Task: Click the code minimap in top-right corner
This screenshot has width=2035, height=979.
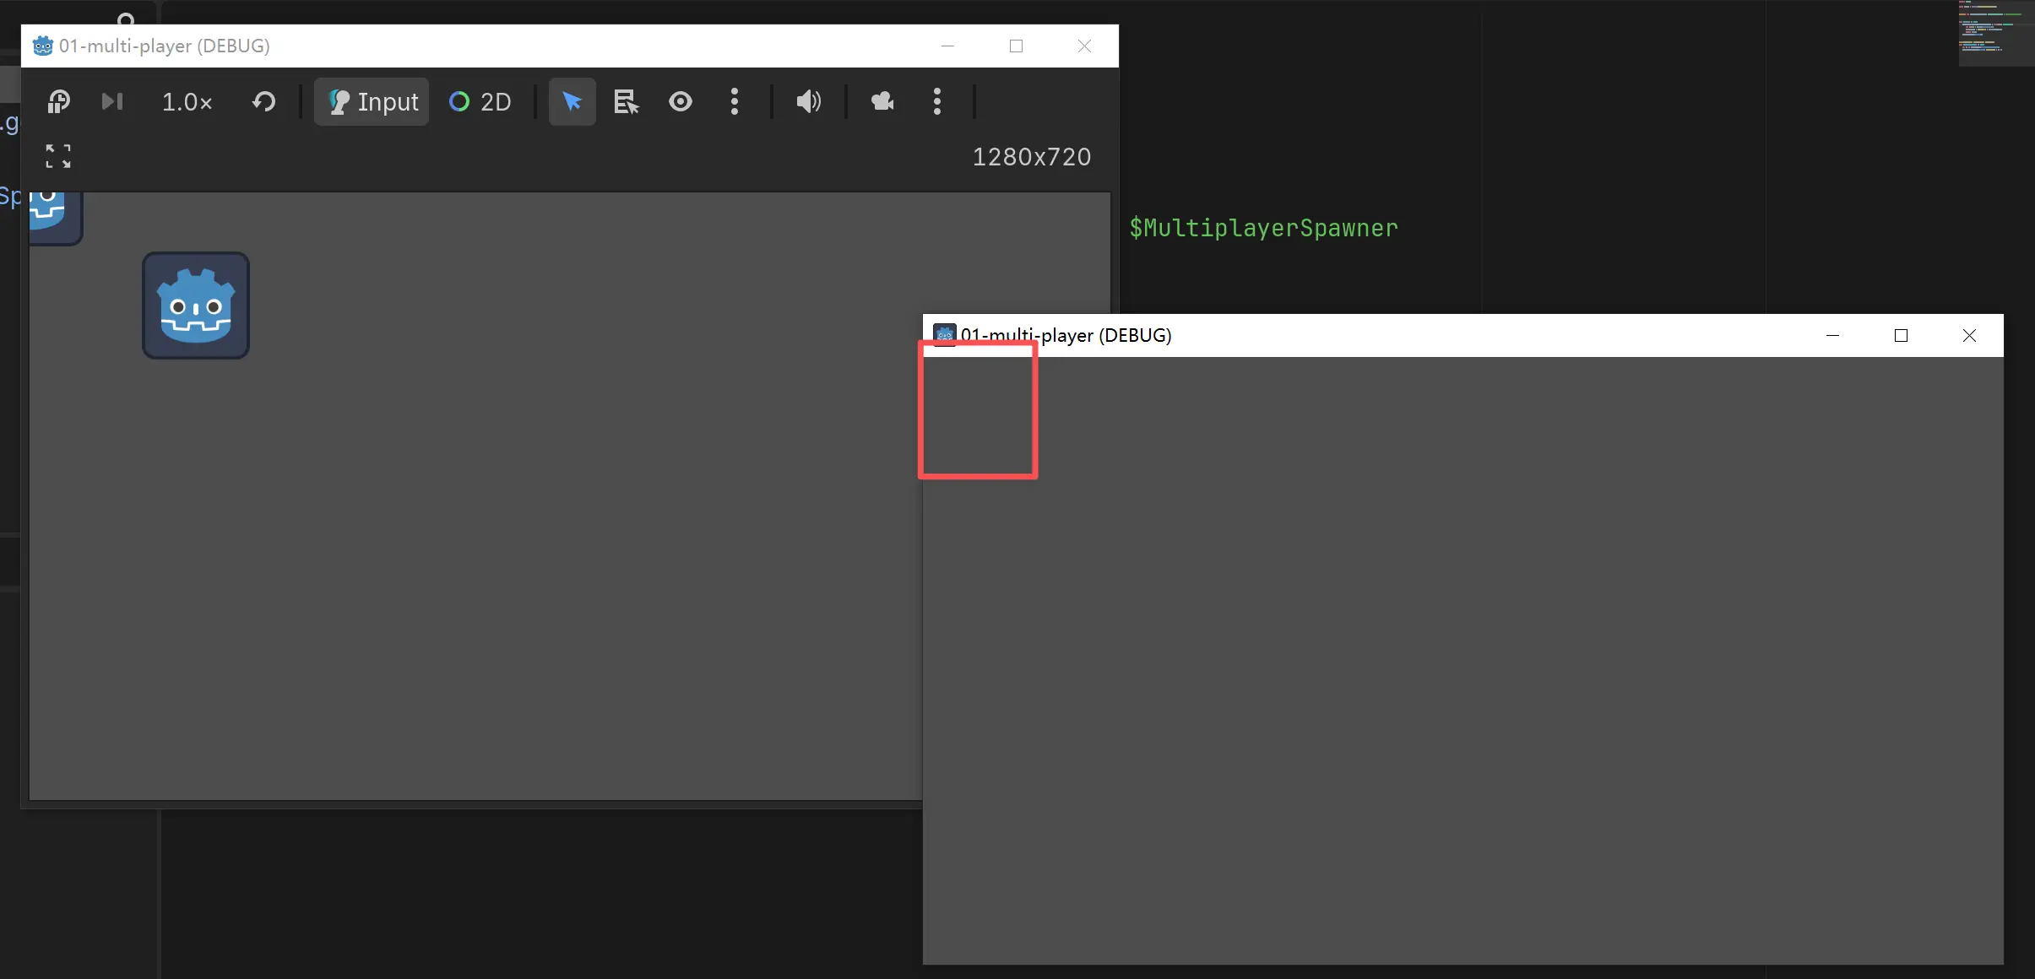Action: (x=1994, y=32)
